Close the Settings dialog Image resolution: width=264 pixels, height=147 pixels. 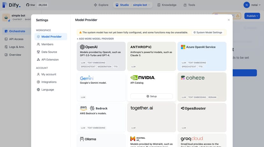click(x=229, y=20)
